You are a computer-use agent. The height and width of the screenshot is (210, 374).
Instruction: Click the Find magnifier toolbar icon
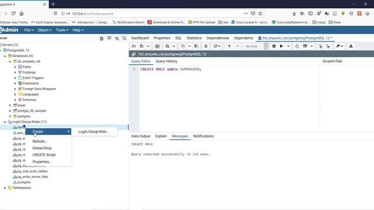pos(168,46)
